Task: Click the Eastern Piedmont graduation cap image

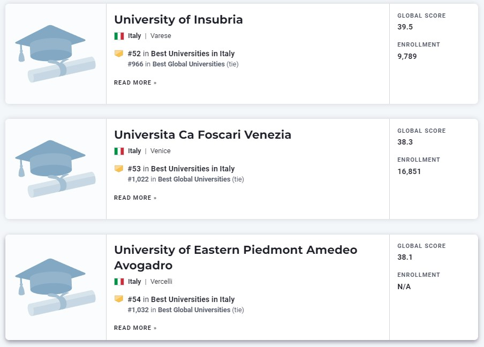Action: click(55, 287)
